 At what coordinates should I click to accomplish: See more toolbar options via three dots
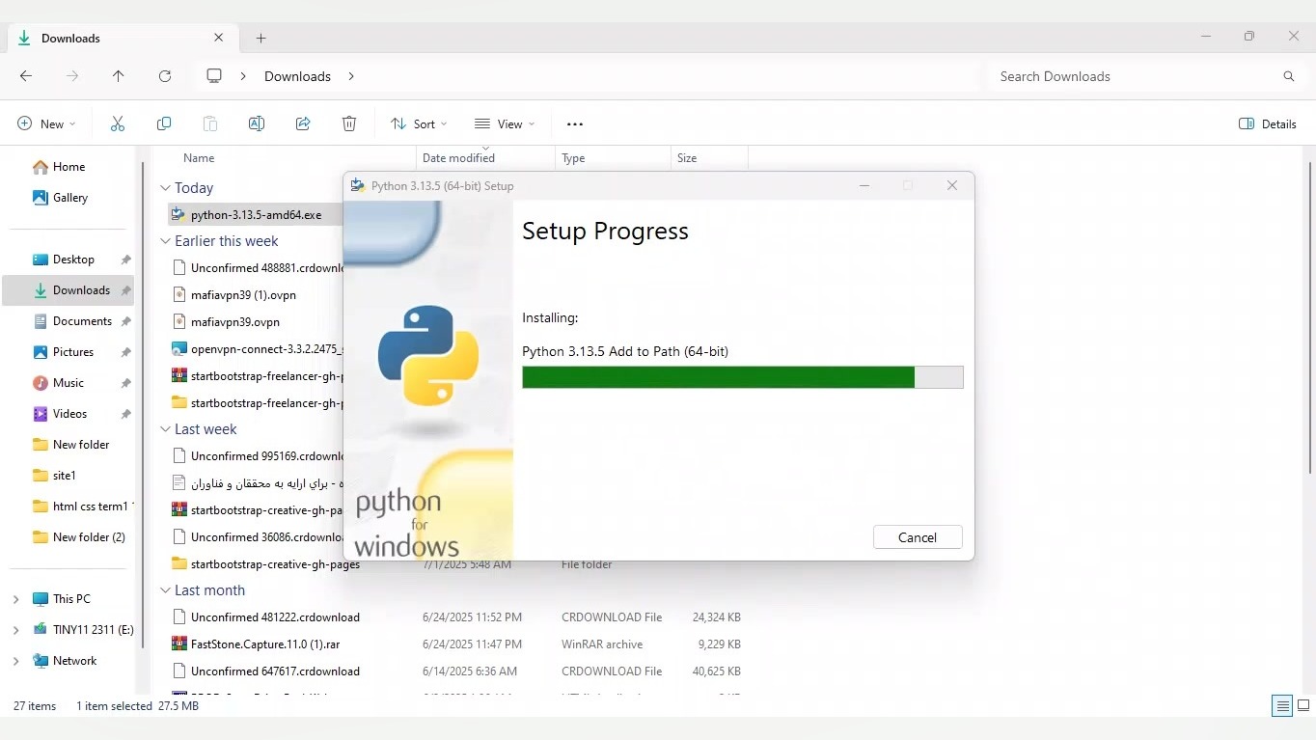(575, 123)
